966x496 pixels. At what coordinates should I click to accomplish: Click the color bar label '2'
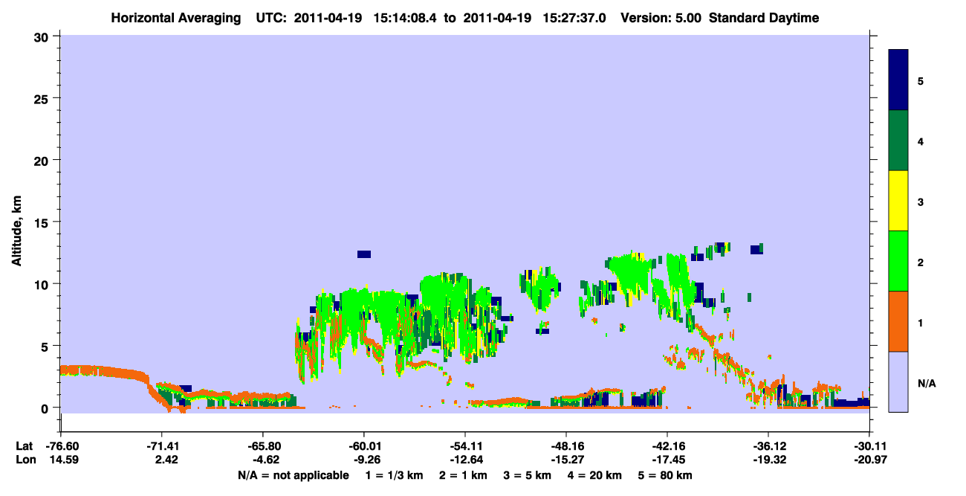[921, 263]
